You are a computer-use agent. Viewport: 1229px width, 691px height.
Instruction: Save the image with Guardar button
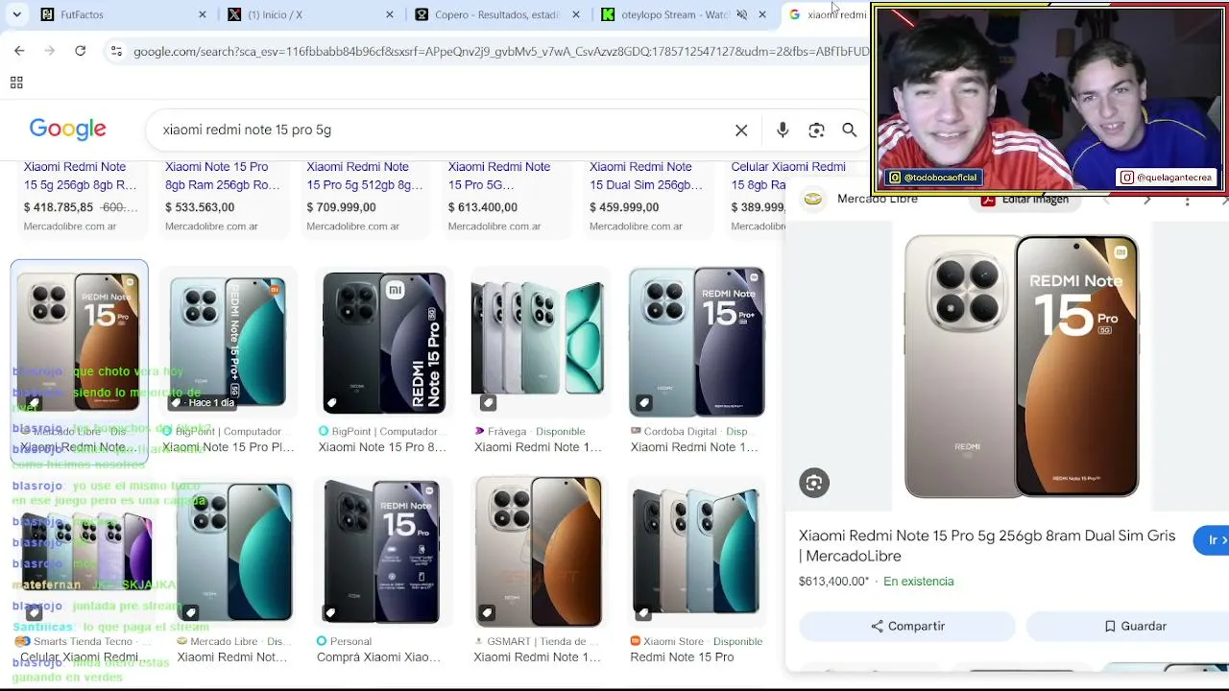pos(1133,626)
